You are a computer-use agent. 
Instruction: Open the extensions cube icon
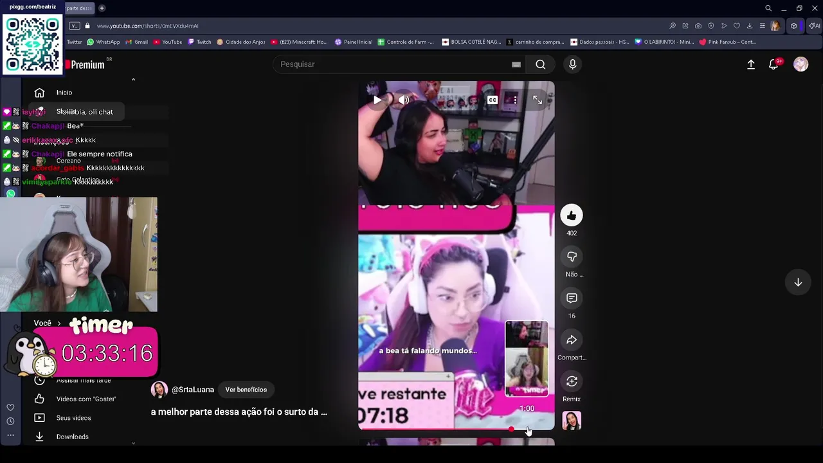(x=794, y=26)
